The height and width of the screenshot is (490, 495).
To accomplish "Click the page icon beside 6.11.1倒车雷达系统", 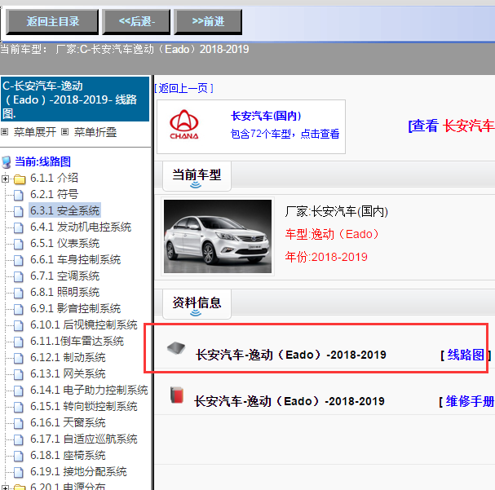I will click(x=19, y=342).
